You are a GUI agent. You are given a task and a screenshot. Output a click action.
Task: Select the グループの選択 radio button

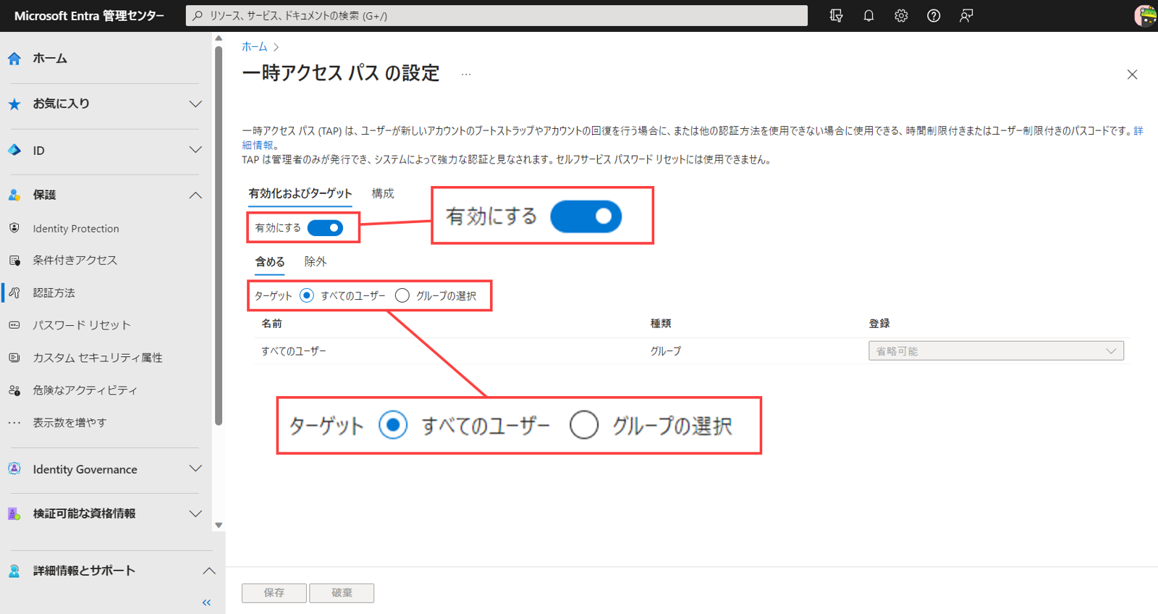tap(402, 295)
